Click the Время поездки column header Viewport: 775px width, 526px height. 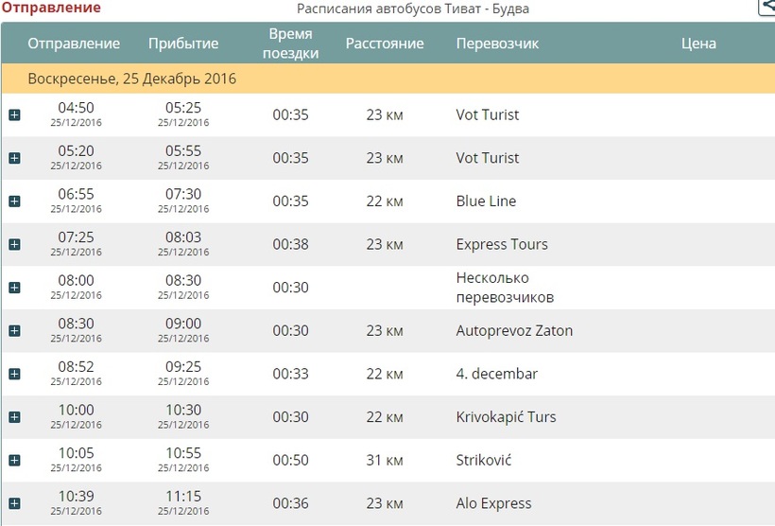coord(291,44)
